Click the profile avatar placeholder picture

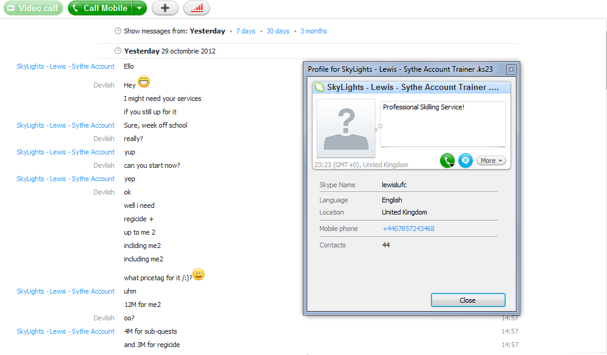(x=346, y=128)
